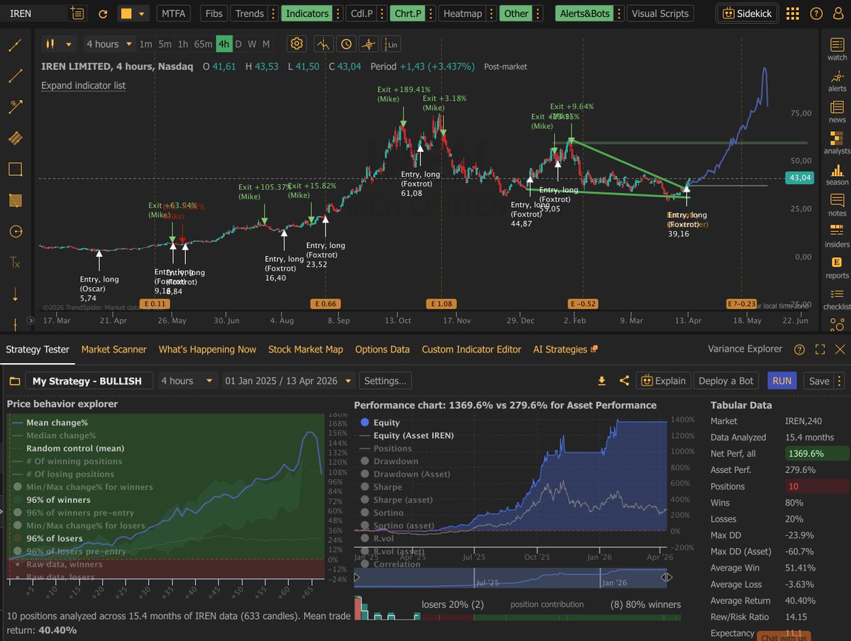851x641 pixels.
Task: Select the text annotation tool
Action: [15, 262]
